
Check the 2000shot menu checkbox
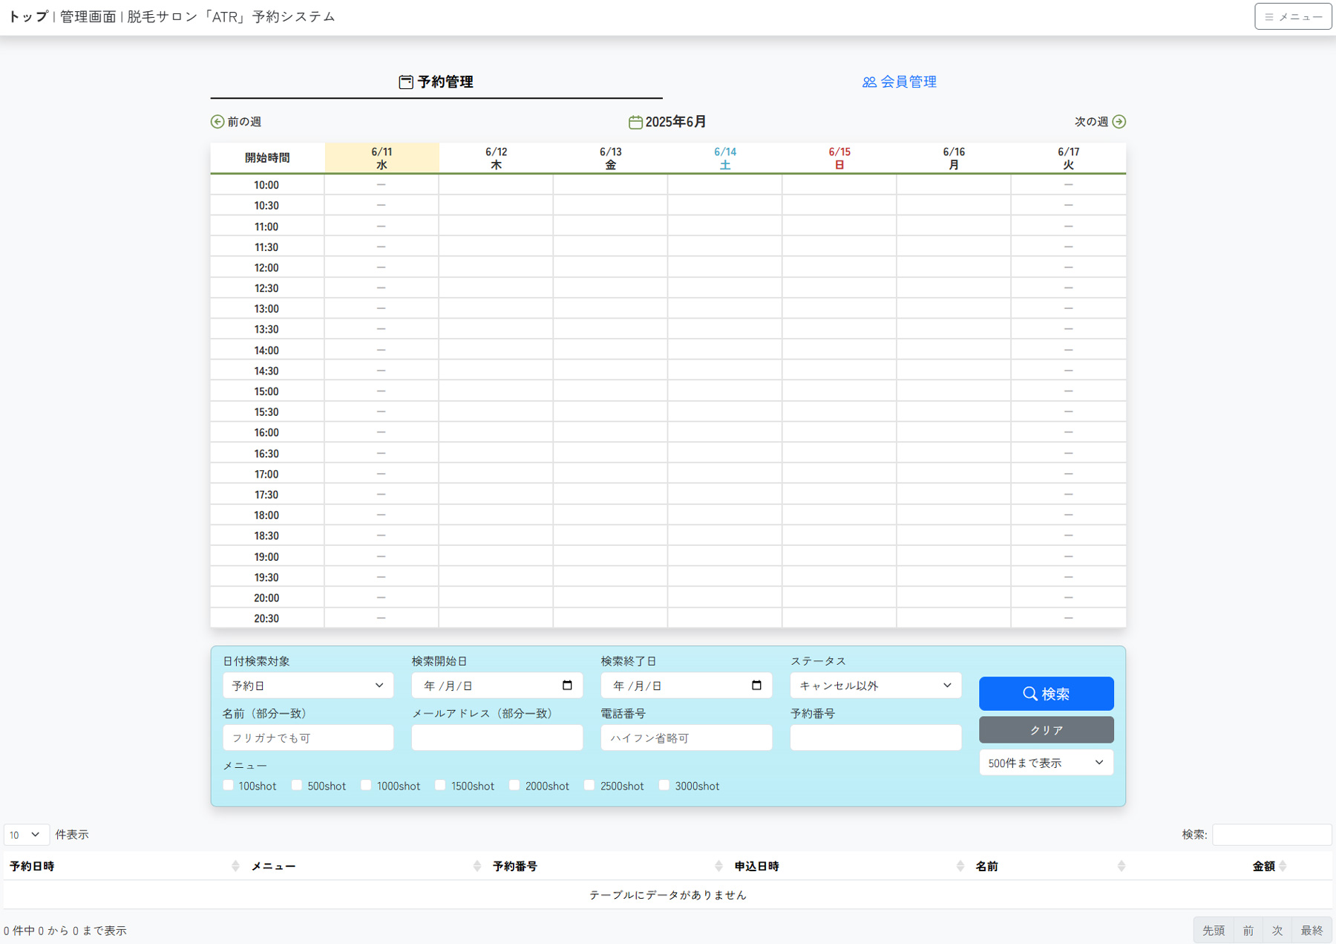514,785
